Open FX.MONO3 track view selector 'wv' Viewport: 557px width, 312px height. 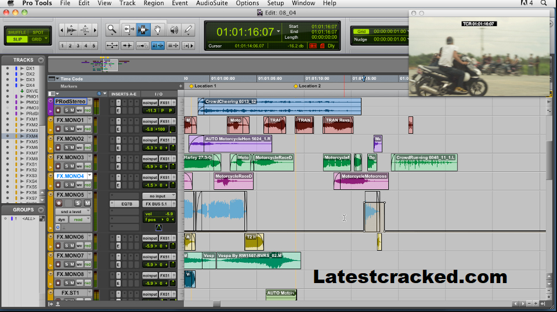point(79,166)
